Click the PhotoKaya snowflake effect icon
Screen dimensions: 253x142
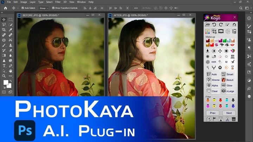(x=208, y=62)
